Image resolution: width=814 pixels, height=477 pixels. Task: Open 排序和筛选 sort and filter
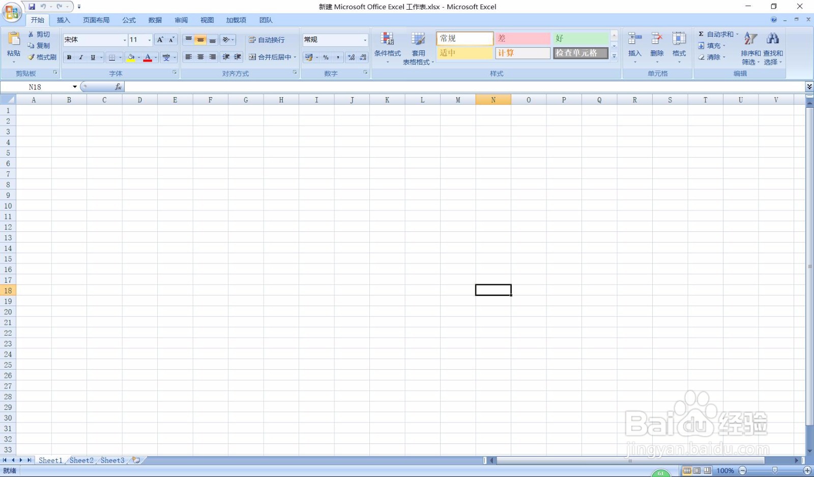pyautogui.click(x=751, y=48)
